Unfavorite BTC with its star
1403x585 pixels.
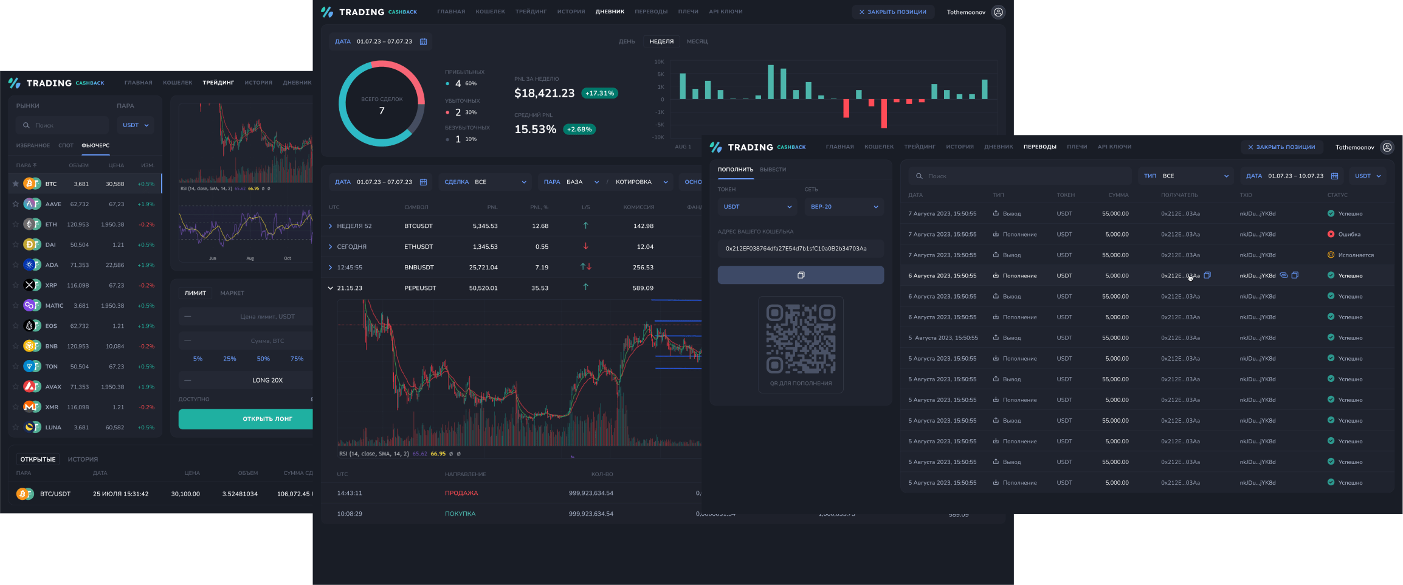tap(16, 184)
